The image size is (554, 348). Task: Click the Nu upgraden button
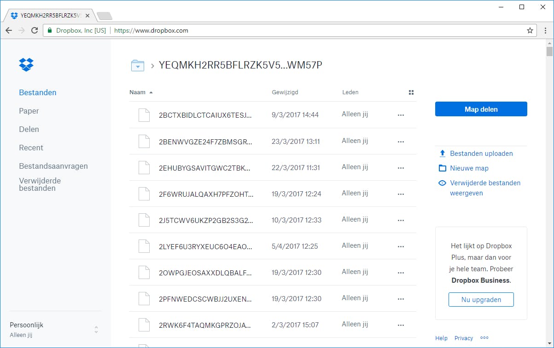tap(481, 300)
